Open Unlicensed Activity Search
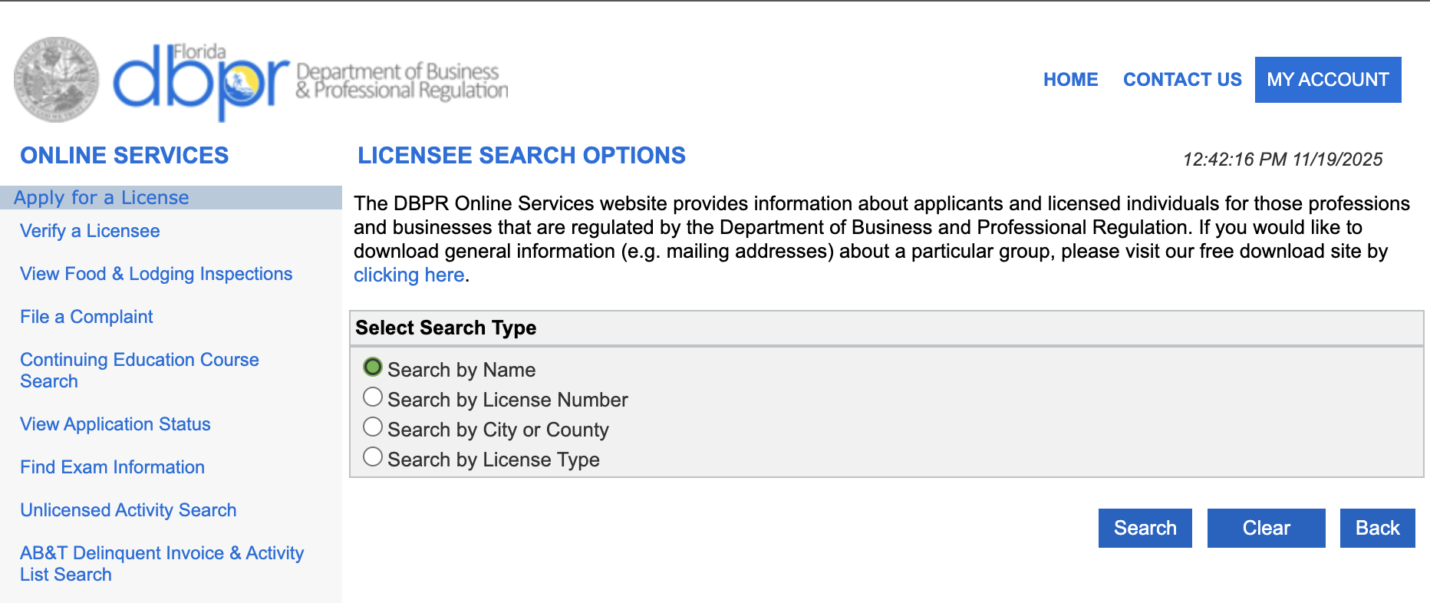This screenshot has width=1430, height=603. point(128,510)
